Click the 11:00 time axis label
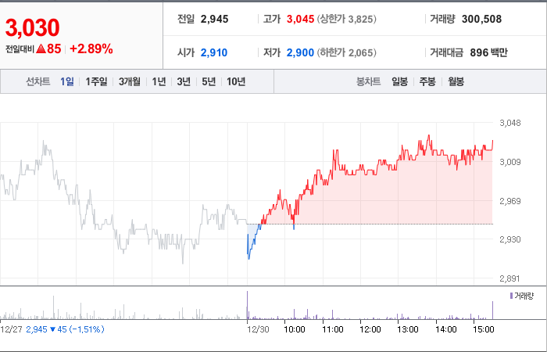The image size is (547, 352). (332, 329)
